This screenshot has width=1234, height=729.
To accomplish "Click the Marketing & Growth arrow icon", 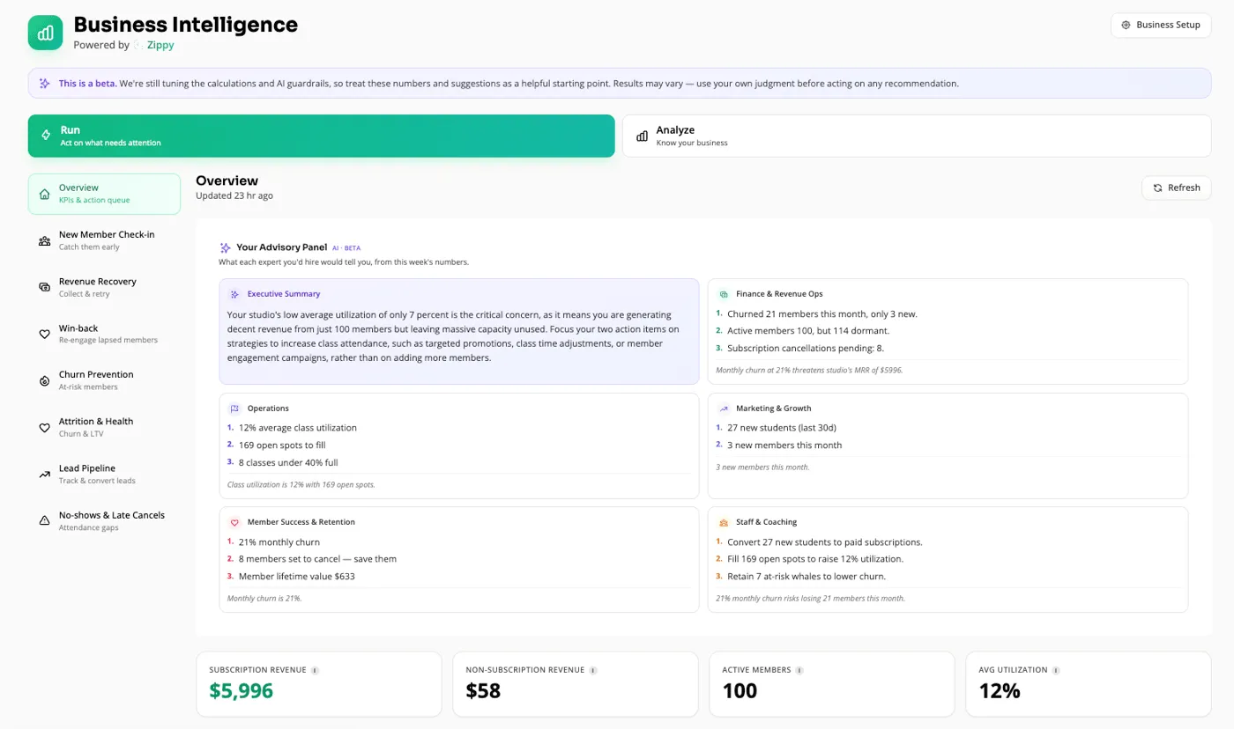I will 723,409.
